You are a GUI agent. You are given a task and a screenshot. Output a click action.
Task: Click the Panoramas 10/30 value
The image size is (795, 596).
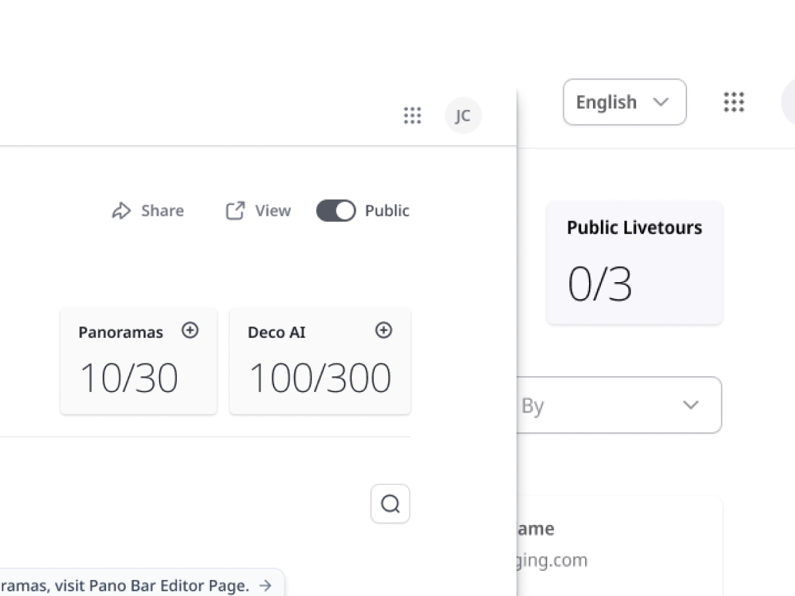129,378
